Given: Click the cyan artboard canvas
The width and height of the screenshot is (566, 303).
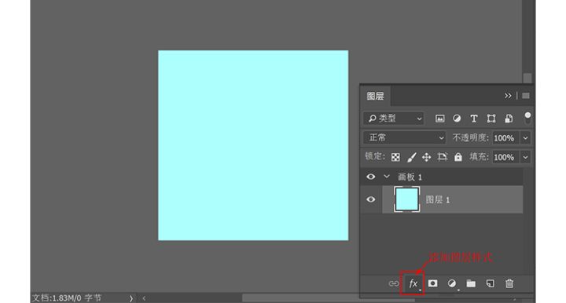Looking at the screenshot, I should [253, 145].
